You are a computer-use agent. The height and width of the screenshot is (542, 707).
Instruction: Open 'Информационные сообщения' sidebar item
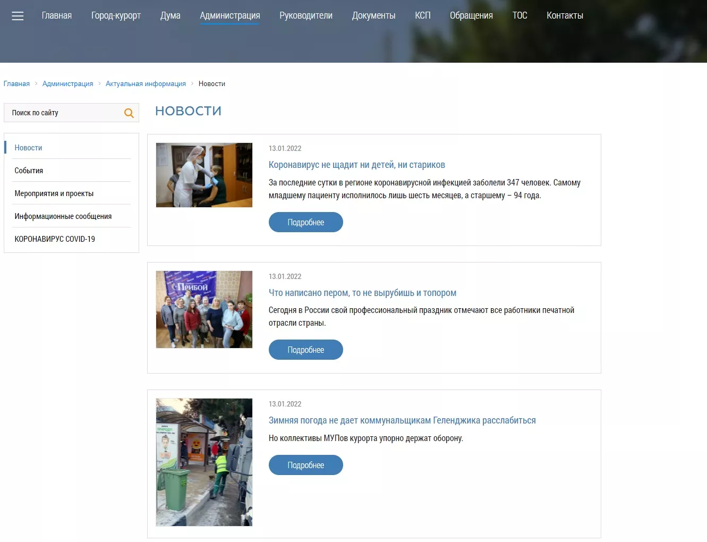[63, 216]
